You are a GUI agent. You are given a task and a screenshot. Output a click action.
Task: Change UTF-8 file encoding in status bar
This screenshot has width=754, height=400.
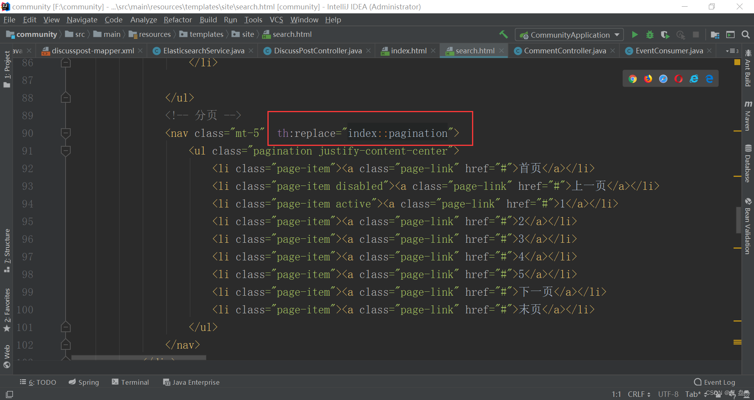click(668, 394)
